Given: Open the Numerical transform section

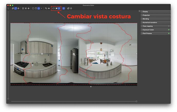Looking at the screenshot, I should point(150,22).
